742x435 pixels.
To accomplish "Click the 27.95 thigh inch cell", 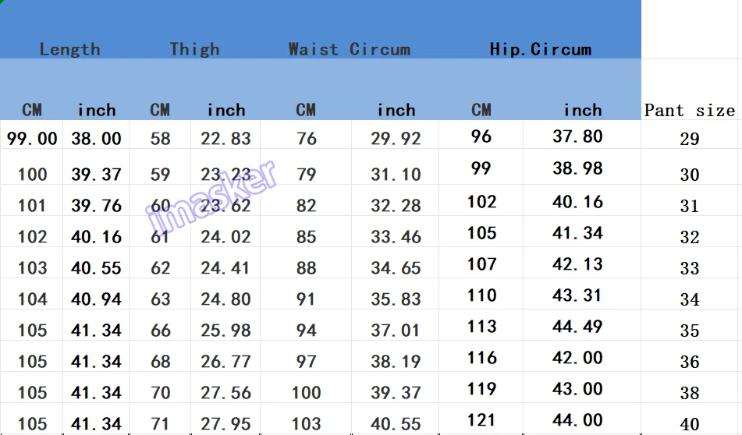I will pyautogui.click(x=225, y=424).
